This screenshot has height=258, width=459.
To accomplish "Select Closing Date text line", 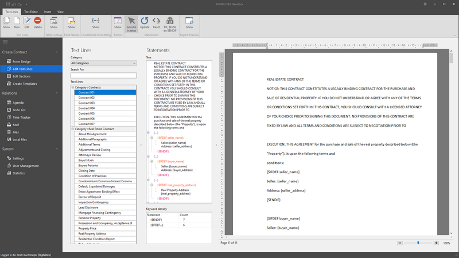I will point(105,171).
